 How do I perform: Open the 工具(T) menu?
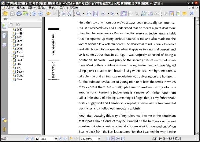64,8
